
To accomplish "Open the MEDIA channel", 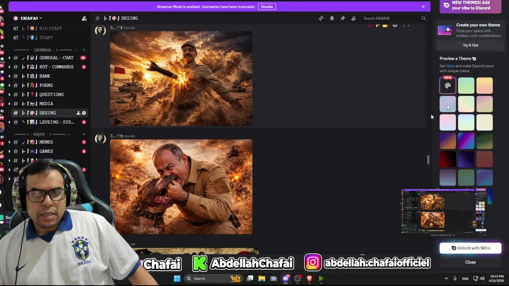I will coord(50,104).
